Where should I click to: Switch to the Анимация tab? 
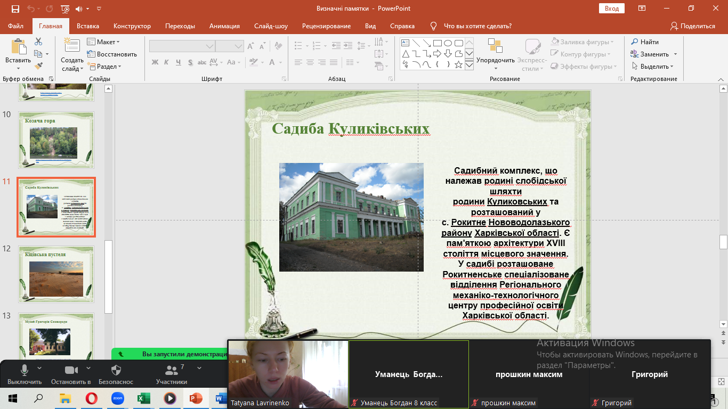click(224, 26)
